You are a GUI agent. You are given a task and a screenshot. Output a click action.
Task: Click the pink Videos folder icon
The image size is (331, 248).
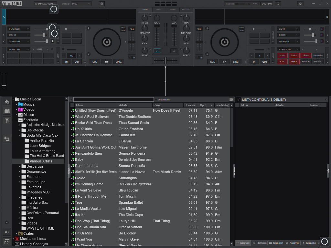(20, 110)
